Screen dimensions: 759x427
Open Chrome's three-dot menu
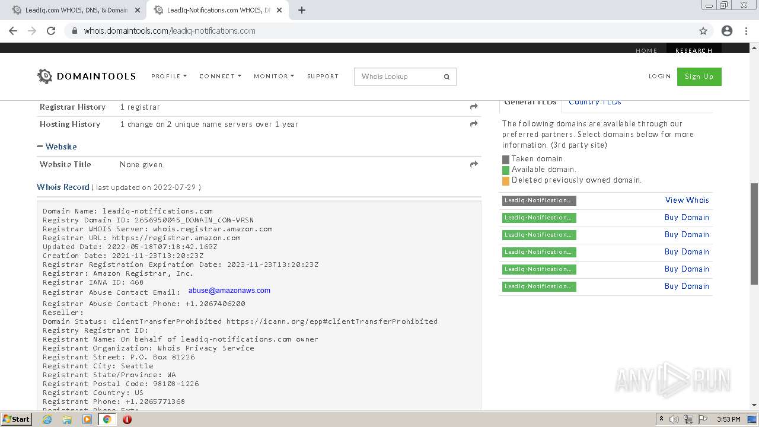[x=746, y=31]
